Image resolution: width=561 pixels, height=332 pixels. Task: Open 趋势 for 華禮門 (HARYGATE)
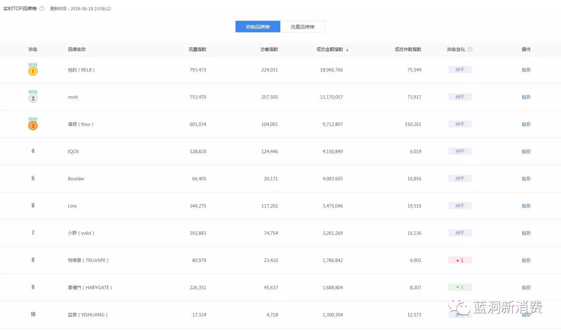pos(526,287)
